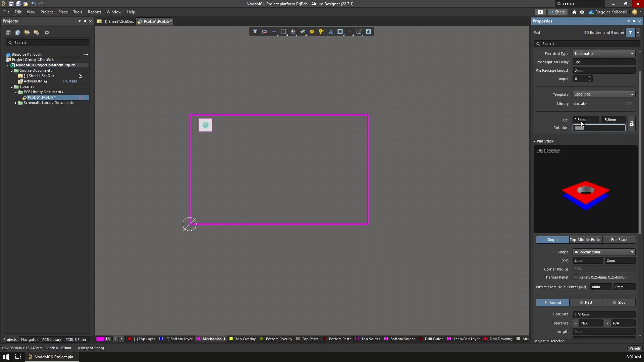Click the Hole Size input field
The image size is (644, 362).
604,315
